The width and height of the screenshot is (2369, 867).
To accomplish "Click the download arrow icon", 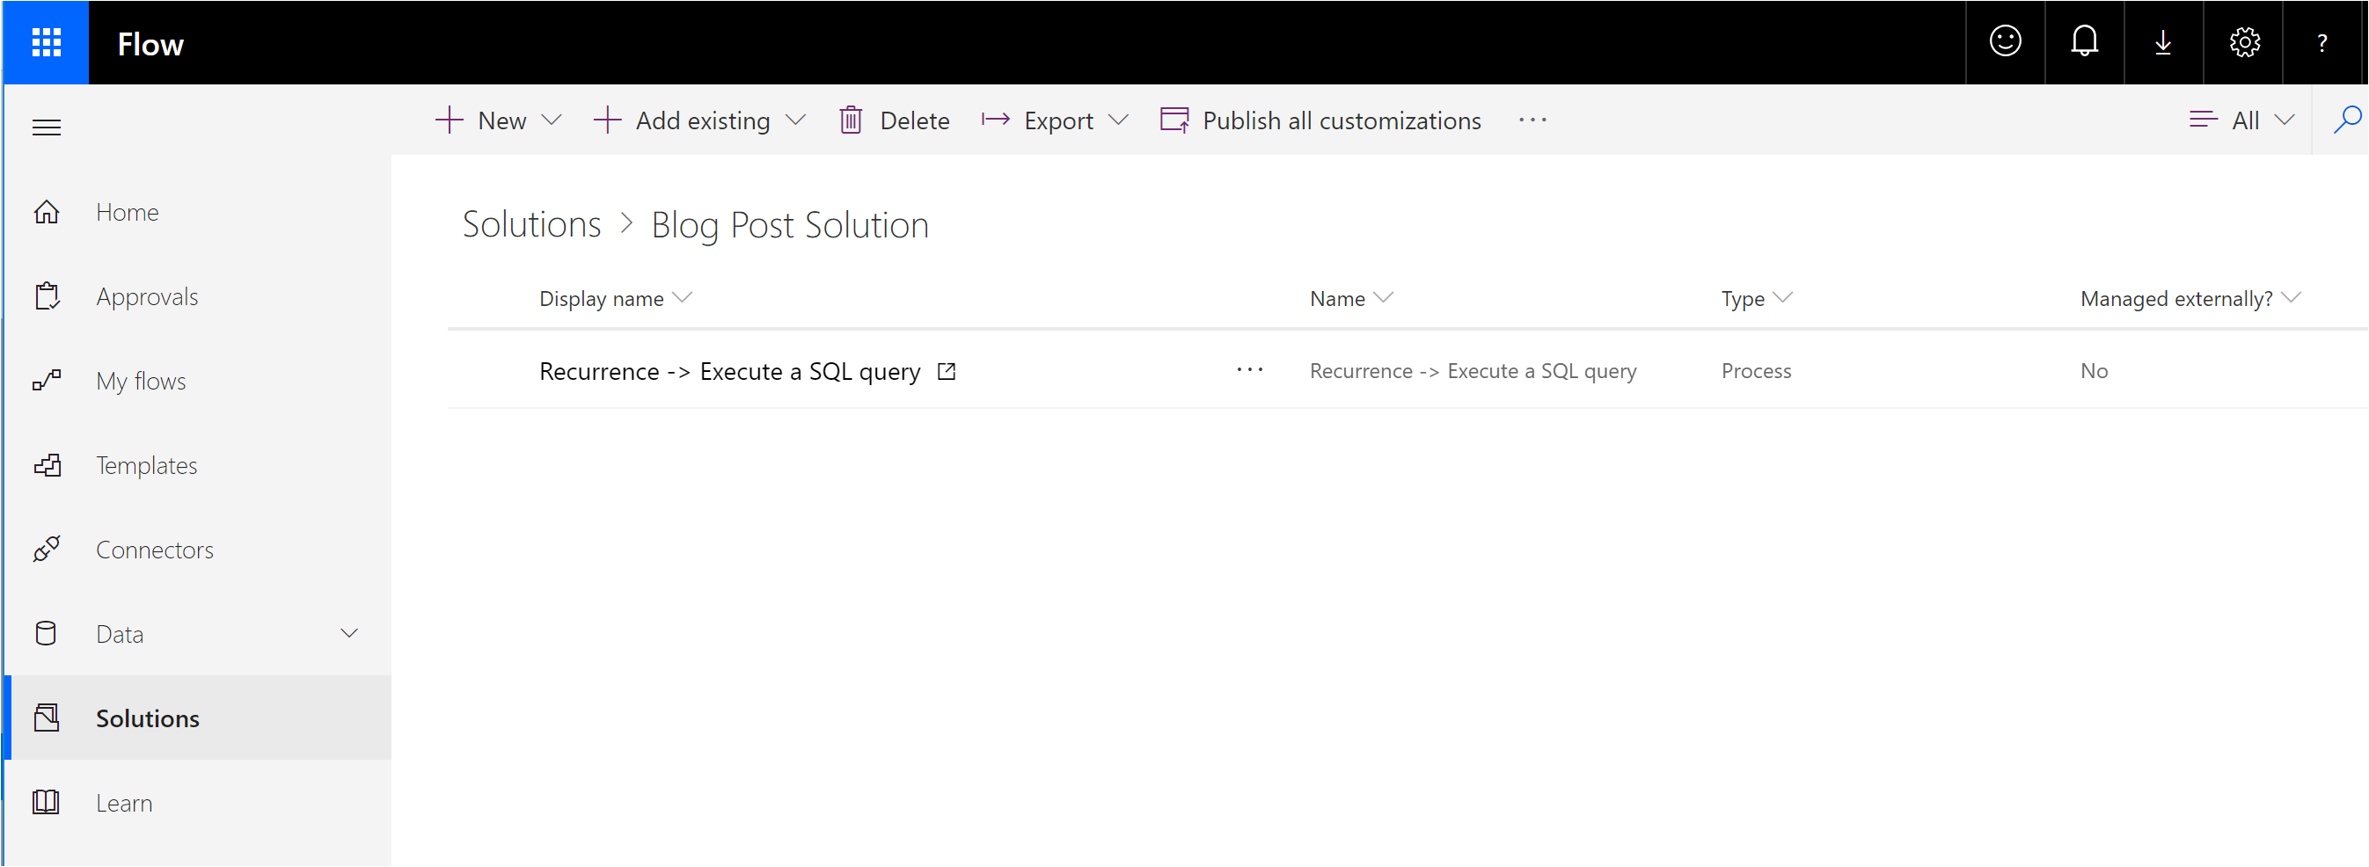I will coord(2163,42).
